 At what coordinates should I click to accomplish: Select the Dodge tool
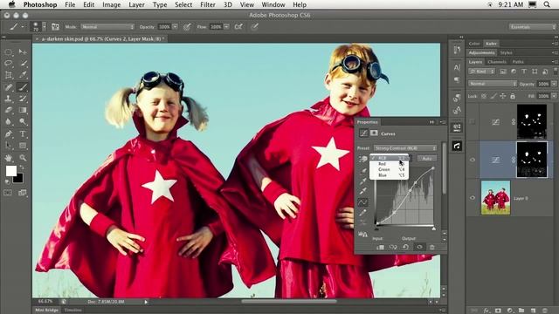pos(23,122)
